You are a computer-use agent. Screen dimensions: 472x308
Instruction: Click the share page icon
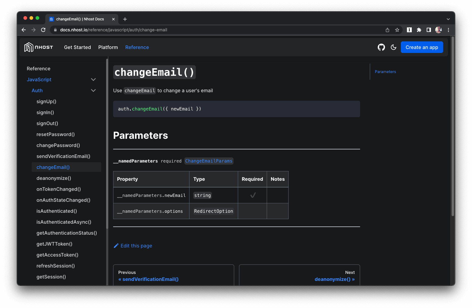click(x=387, y=30)
